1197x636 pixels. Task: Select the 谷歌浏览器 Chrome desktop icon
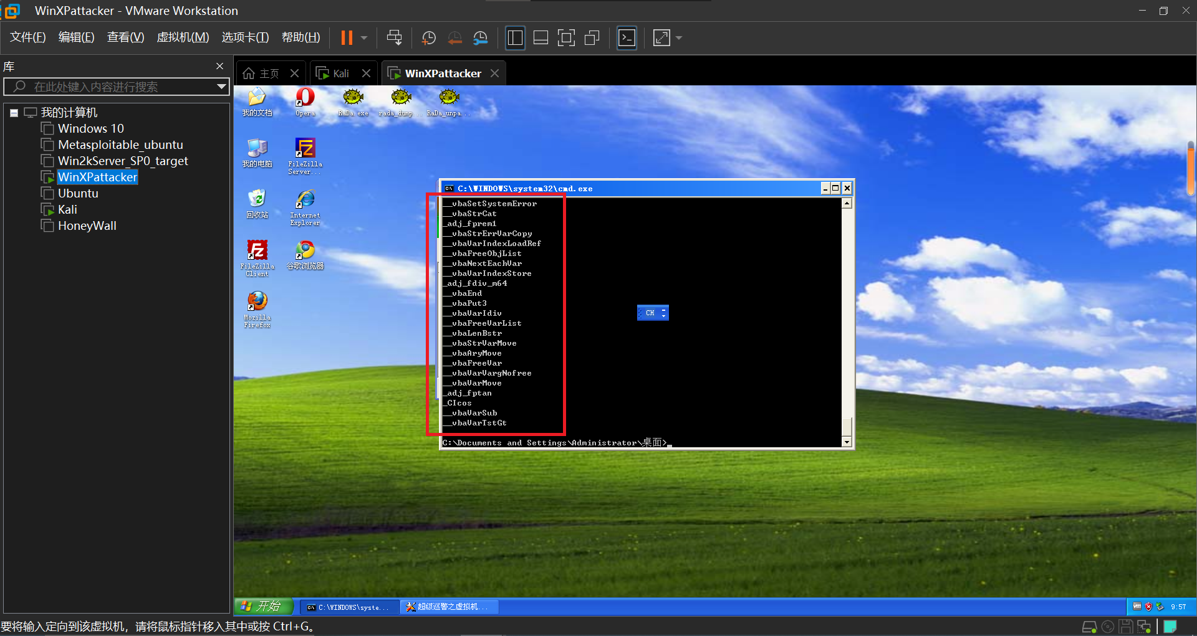[305, 255]
